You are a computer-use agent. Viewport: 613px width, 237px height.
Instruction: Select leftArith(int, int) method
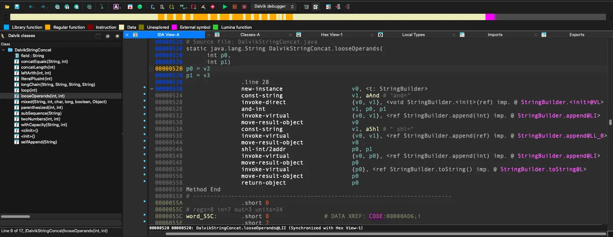36,73
